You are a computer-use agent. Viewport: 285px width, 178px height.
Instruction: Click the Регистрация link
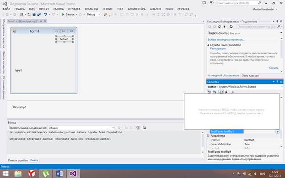point(218,48)
